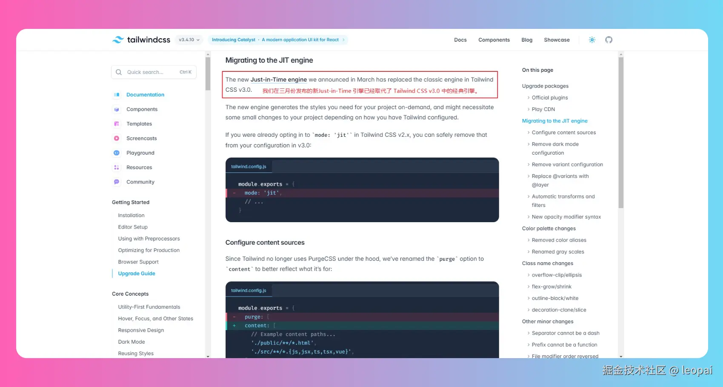Jump to Replace @variants with @layer

pyautogui.click(x=560, y=181)
